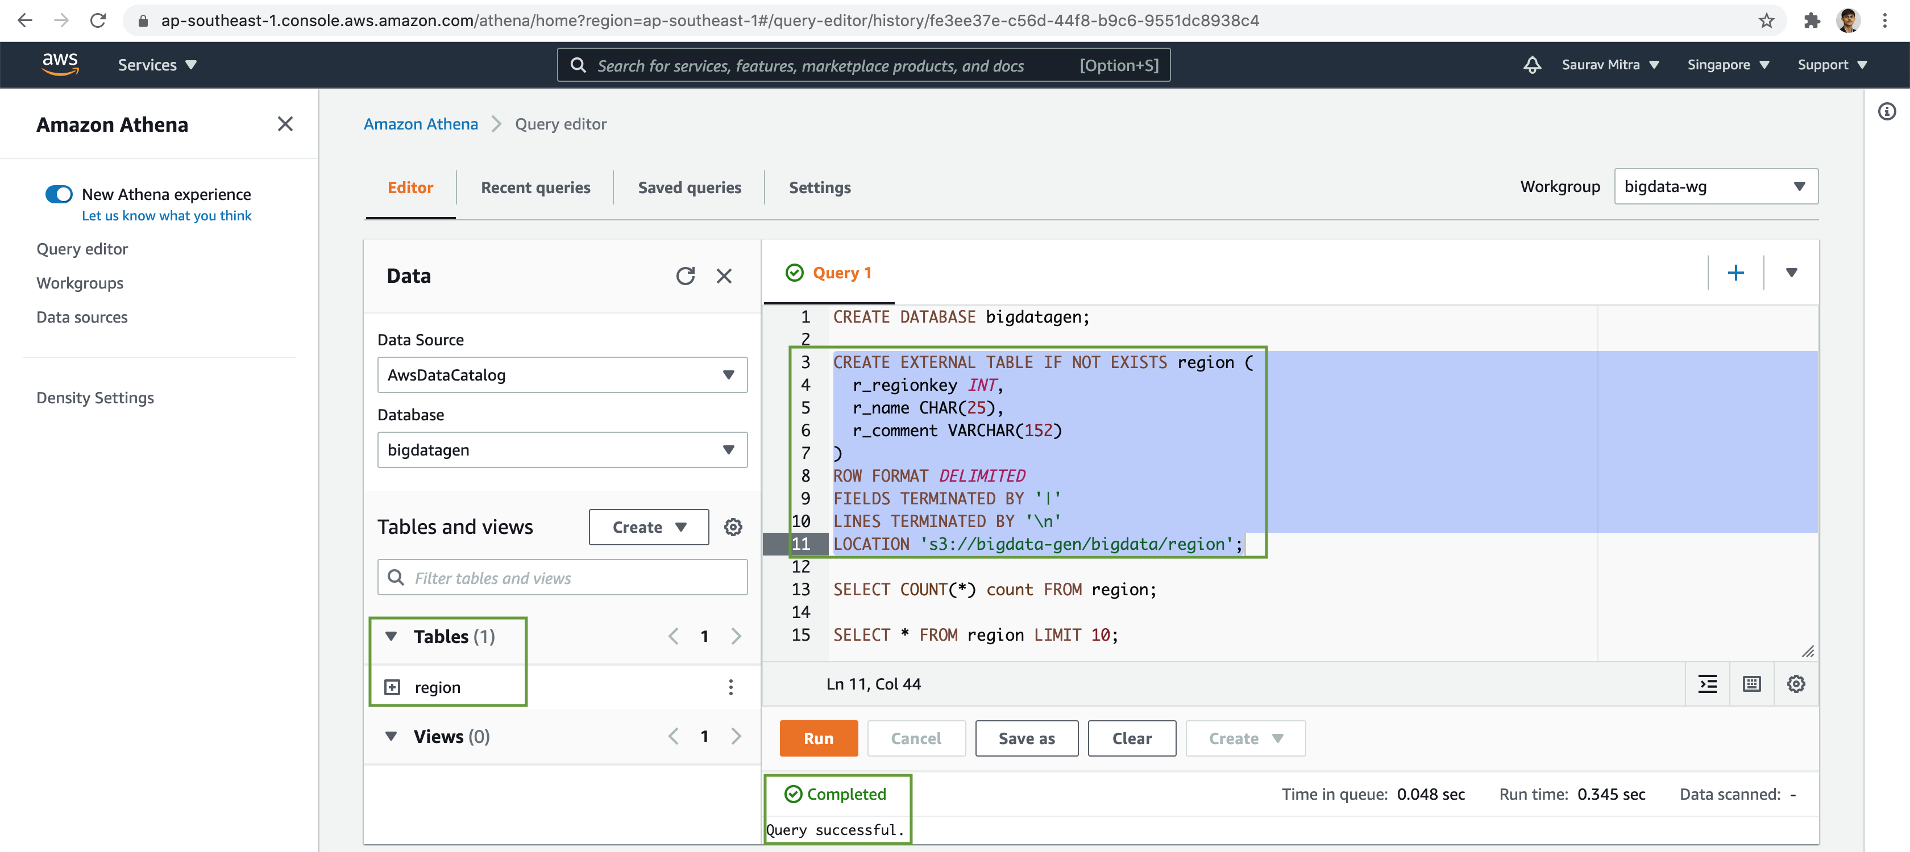Open Workgroups in side navigation
1910x852 pixels.
[80, 283]
